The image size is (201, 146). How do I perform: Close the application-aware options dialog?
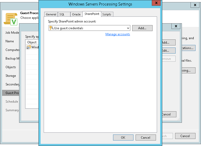176,26
